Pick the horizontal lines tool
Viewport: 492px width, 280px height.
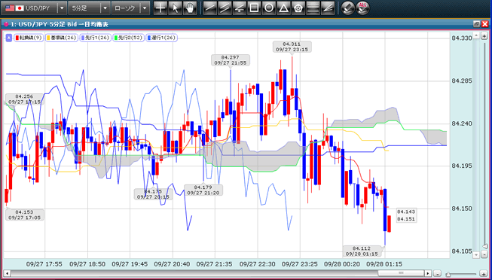click(313, 8)
